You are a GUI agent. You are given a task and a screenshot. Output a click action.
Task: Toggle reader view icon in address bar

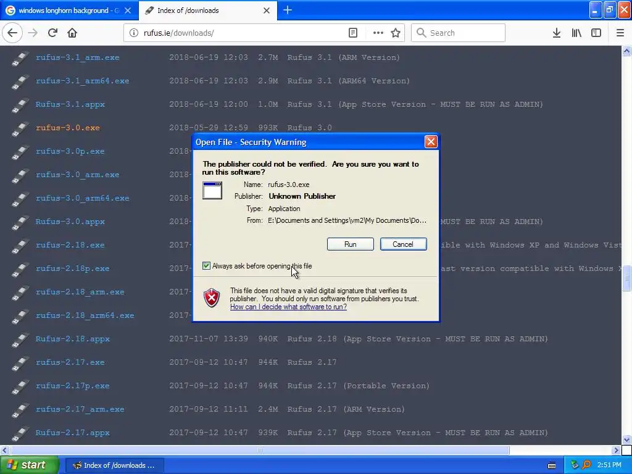point(352,33)
